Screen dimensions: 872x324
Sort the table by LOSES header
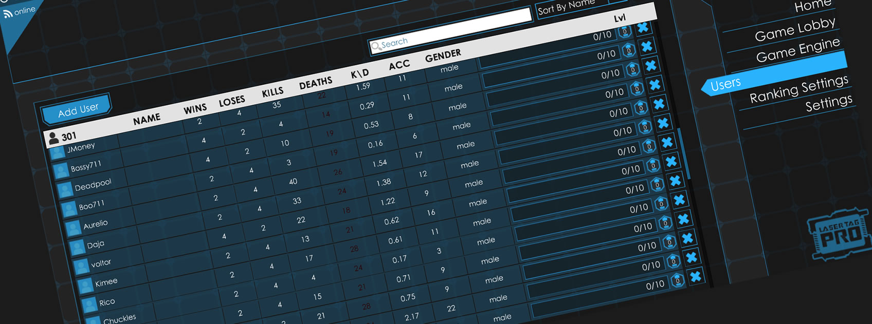point(232,101)
